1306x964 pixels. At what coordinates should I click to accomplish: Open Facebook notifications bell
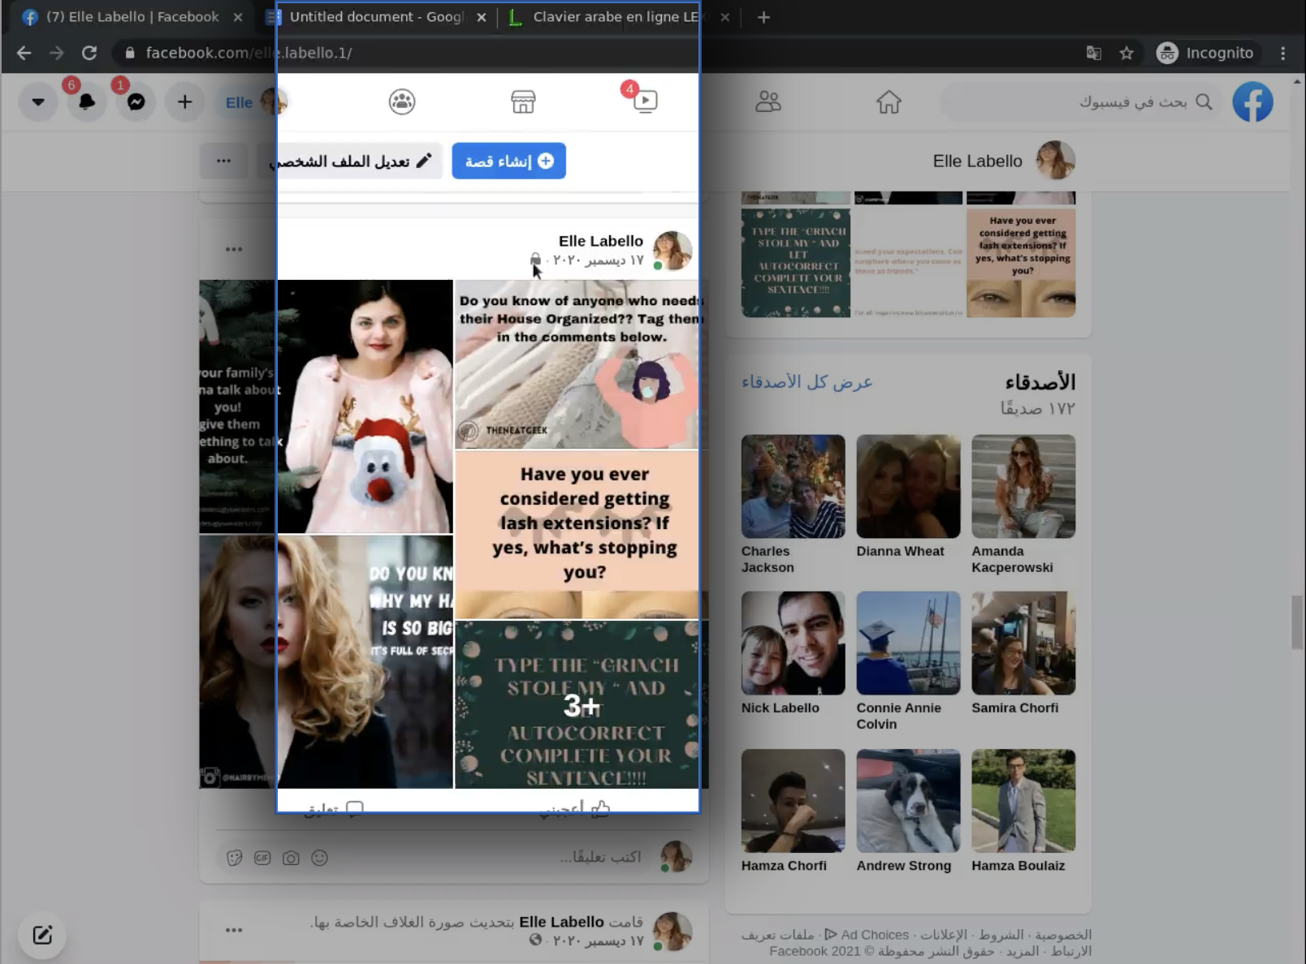click(x=87, y=102)
